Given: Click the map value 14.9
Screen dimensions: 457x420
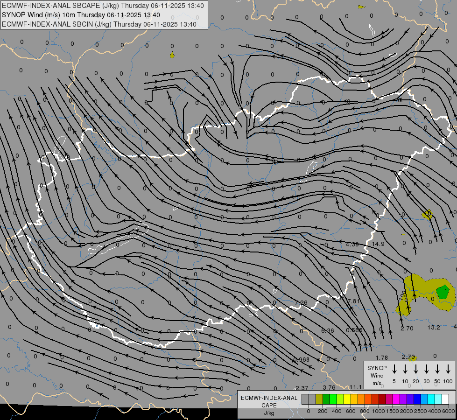Looking at the screenshot, I should (x=378, y=244).
